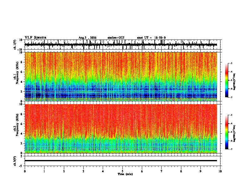Click the "4" kHz tick on ch.1 spectrogram axis

[22, 82]
